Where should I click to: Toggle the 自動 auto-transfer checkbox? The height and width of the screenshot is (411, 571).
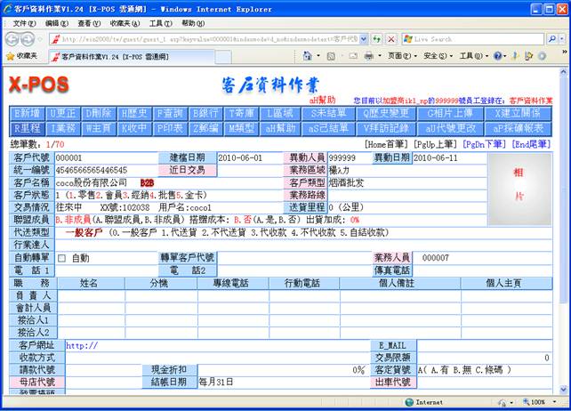tap(61, 258)
